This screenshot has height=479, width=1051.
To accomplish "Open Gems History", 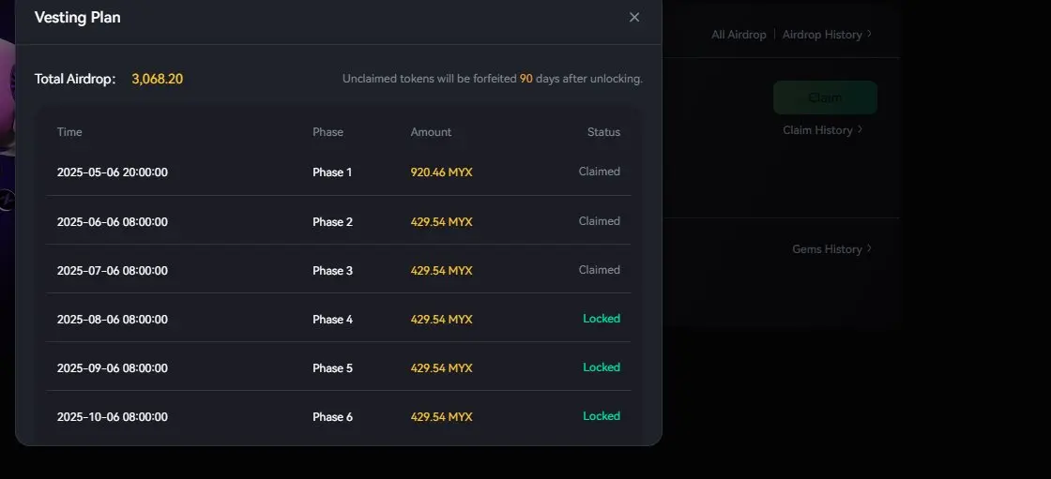I will coord(827,248).
